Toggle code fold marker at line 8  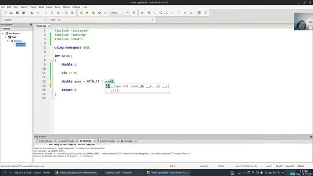(x=52, y=60)
